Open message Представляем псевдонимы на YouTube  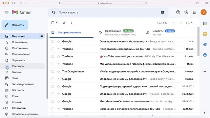coord(125,49)
